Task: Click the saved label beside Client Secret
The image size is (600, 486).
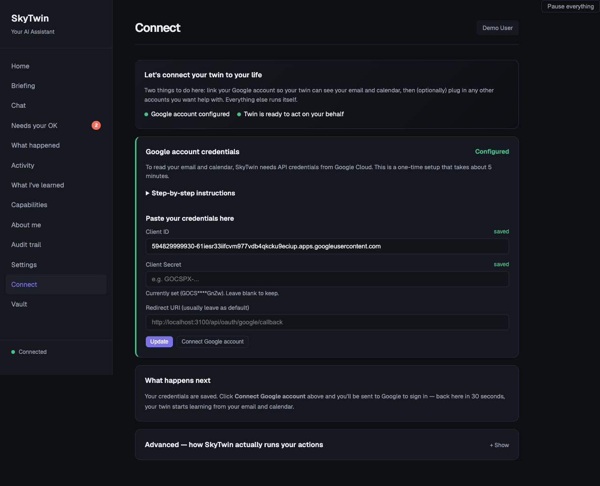Action: [x=501, y=264]
